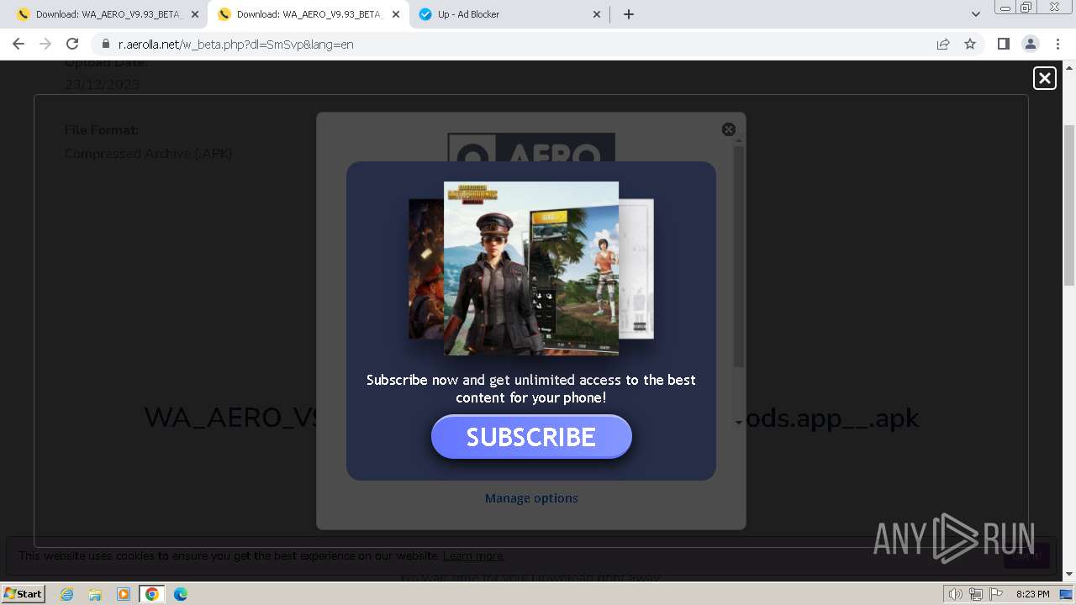Viewport: 1076px width, 605px height.
Task: Click the AERO logo in the dialog
Action: (531, 148)
